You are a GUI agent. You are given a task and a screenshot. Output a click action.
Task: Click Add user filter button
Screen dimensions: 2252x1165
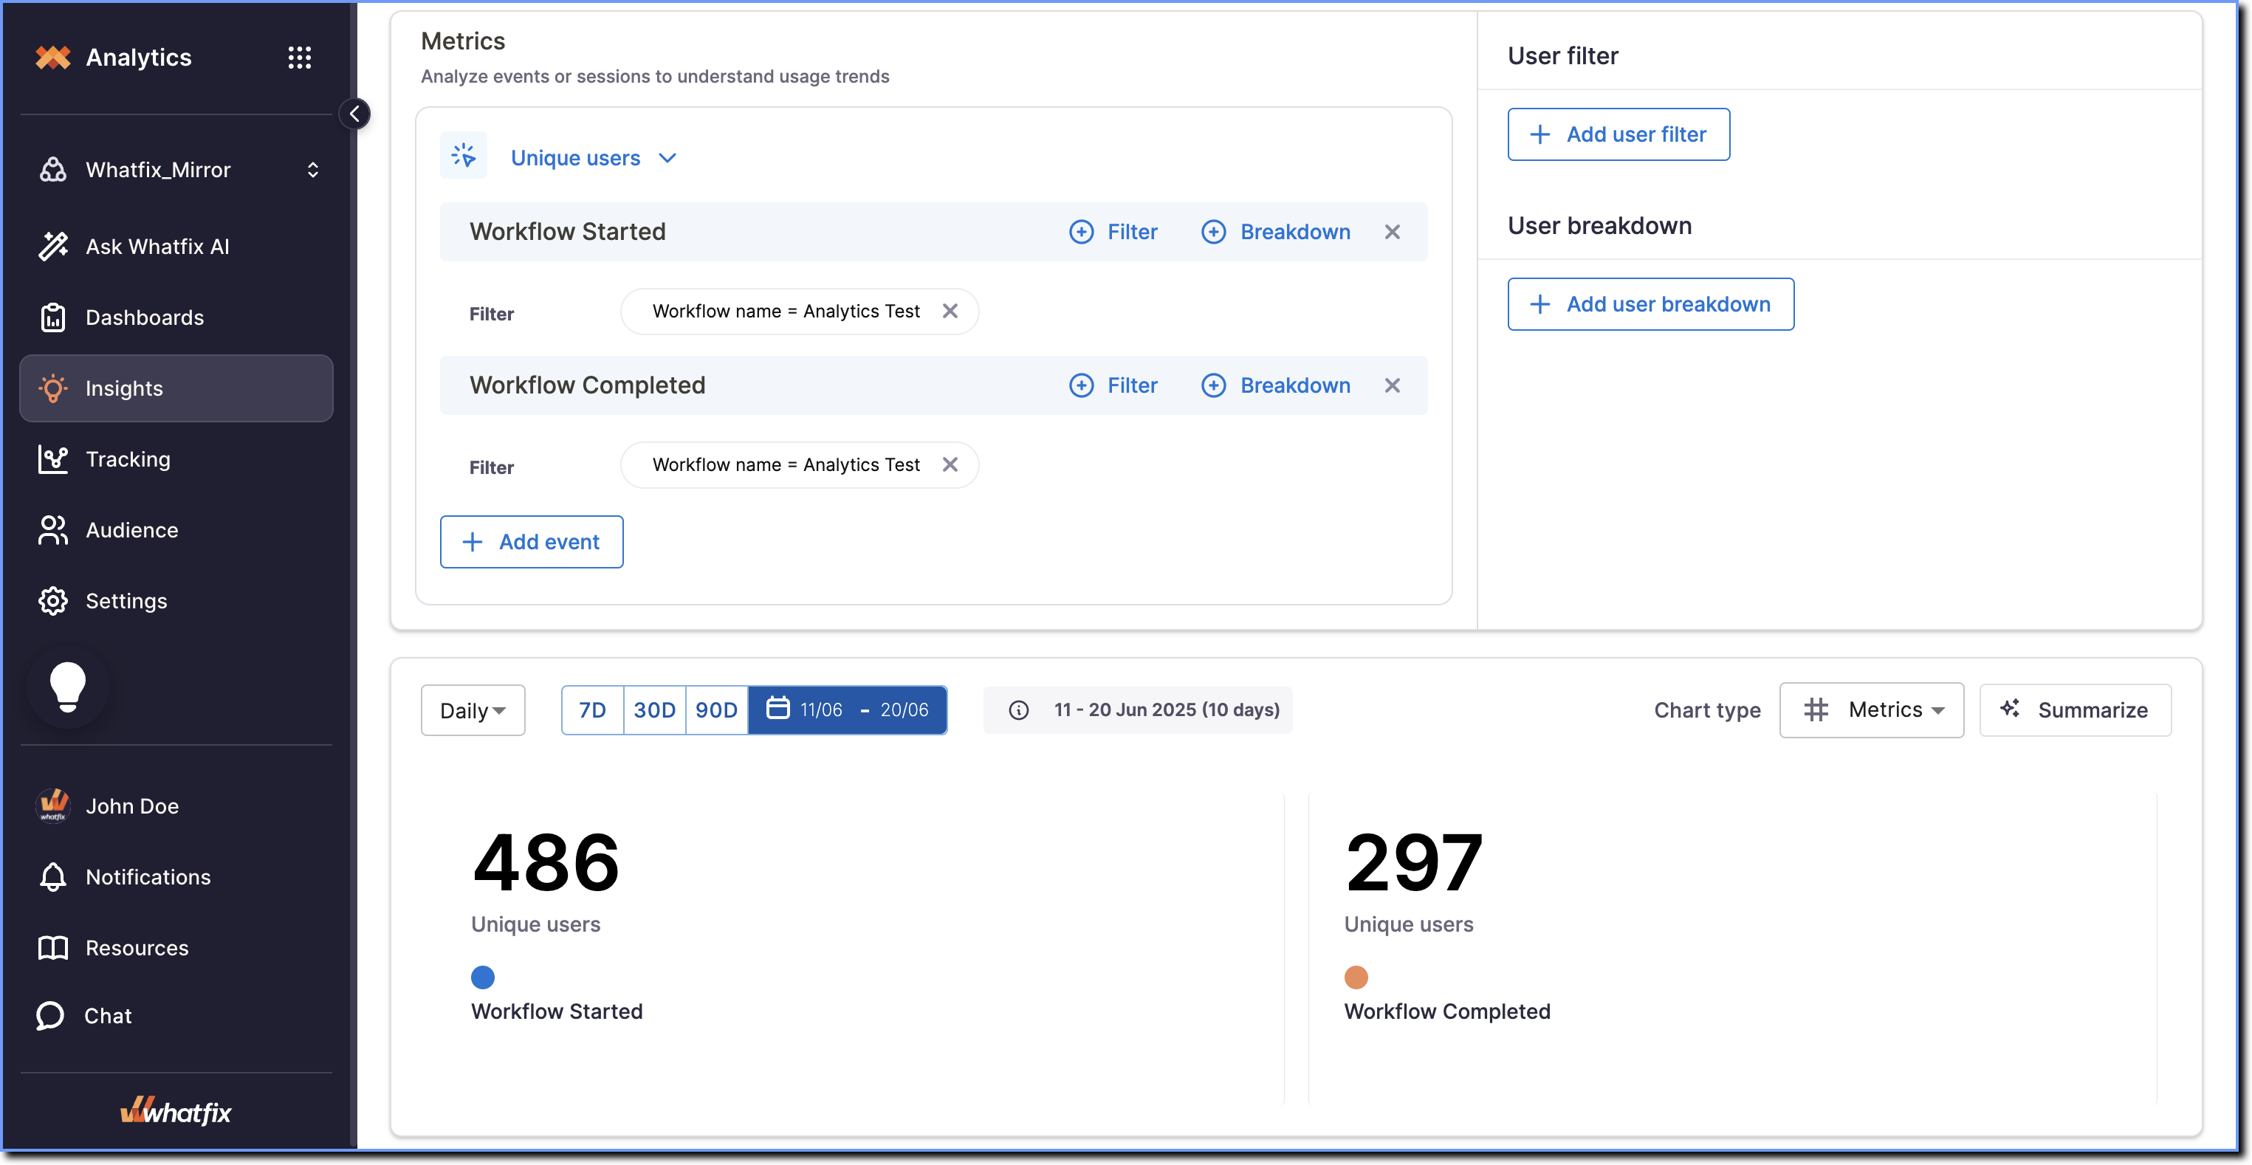point(1618,134)
